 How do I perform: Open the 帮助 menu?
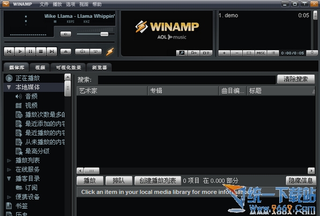click(x=97, y=4)
